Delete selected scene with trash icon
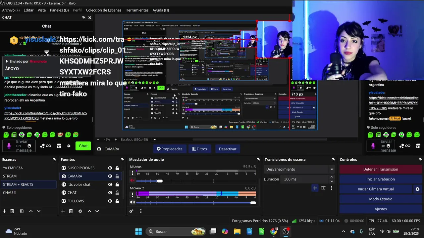Screen dimensions: 424x238 coord(12,211)
